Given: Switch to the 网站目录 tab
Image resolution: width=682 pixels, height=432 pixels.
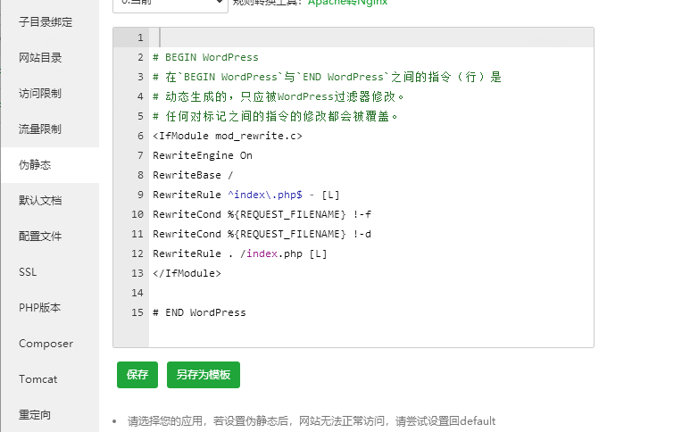Looking at the screenshot, I should [x=40, y=57].
